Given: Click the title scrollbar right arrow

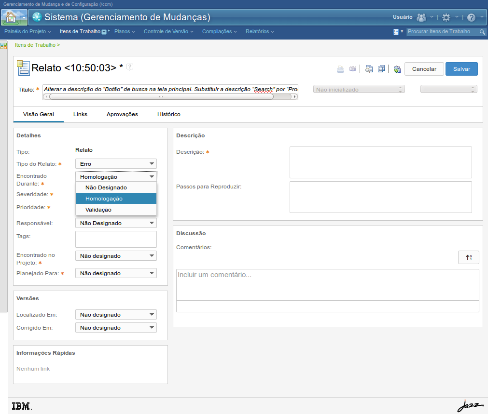Looking at the screenshot, I should (295, 97).
